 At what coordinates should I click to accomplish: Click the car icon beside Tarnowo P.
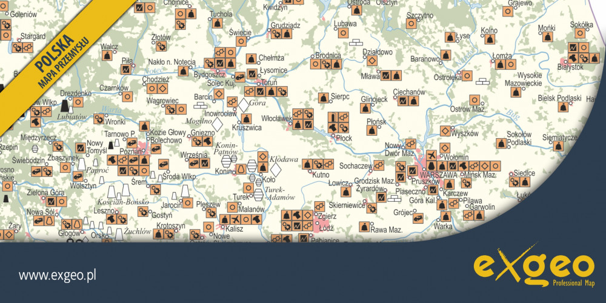pos(132,142)
